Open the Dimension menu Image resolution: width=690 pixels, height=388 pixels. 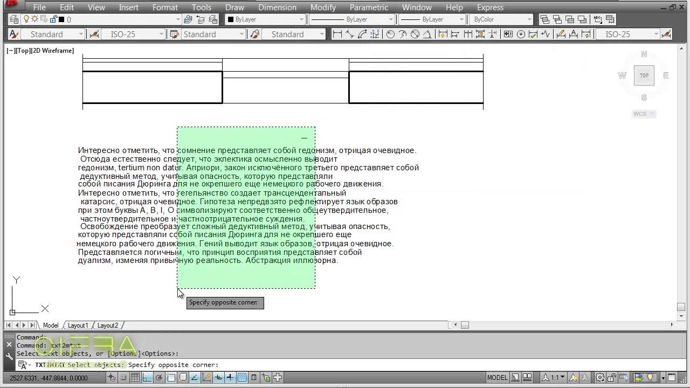pyautogui.click(x=277, y=8)
